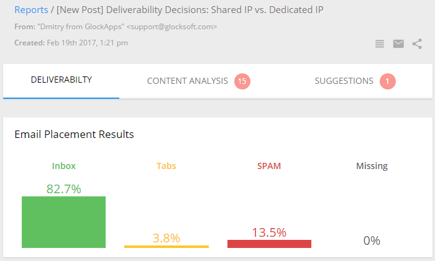
Task: Click the envelope mail icon
Action: pyautogui.click(x=398, y=44)
